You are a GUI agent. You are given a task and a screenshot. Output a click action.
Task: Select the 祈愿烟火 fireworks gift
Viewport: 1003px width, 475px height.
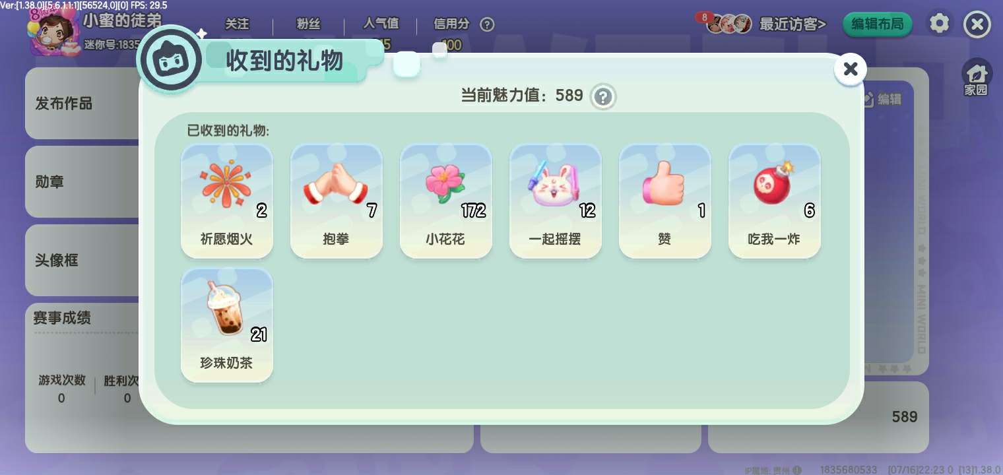pos(227,201)
